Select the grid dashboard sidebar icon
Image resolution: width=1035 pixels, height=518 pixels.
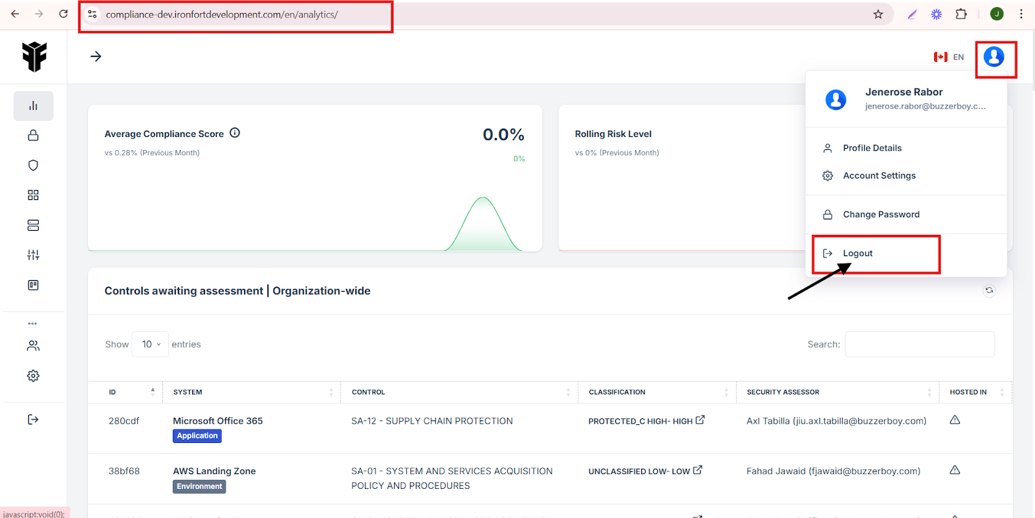pos(33,195)
